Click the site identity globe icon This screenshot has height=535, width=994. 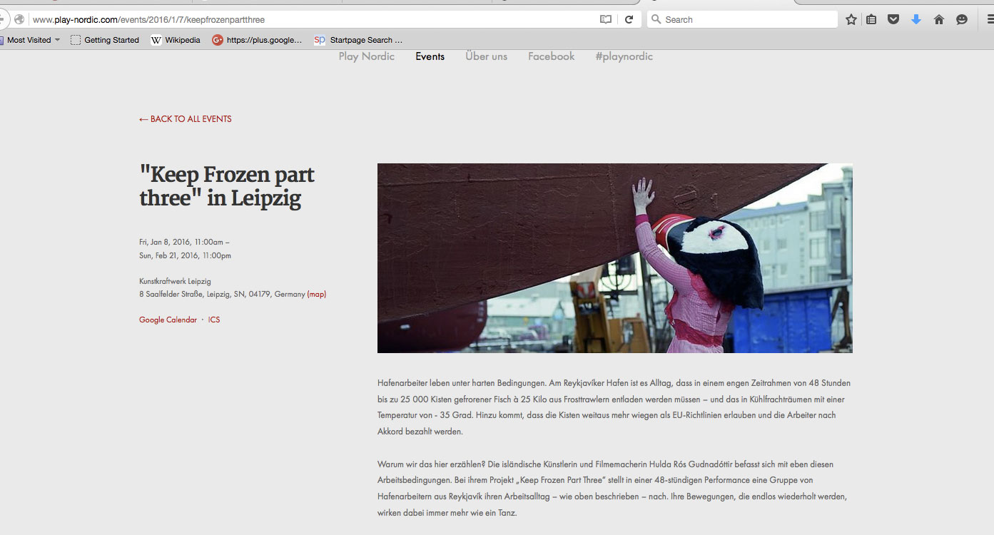pos(19,20)
